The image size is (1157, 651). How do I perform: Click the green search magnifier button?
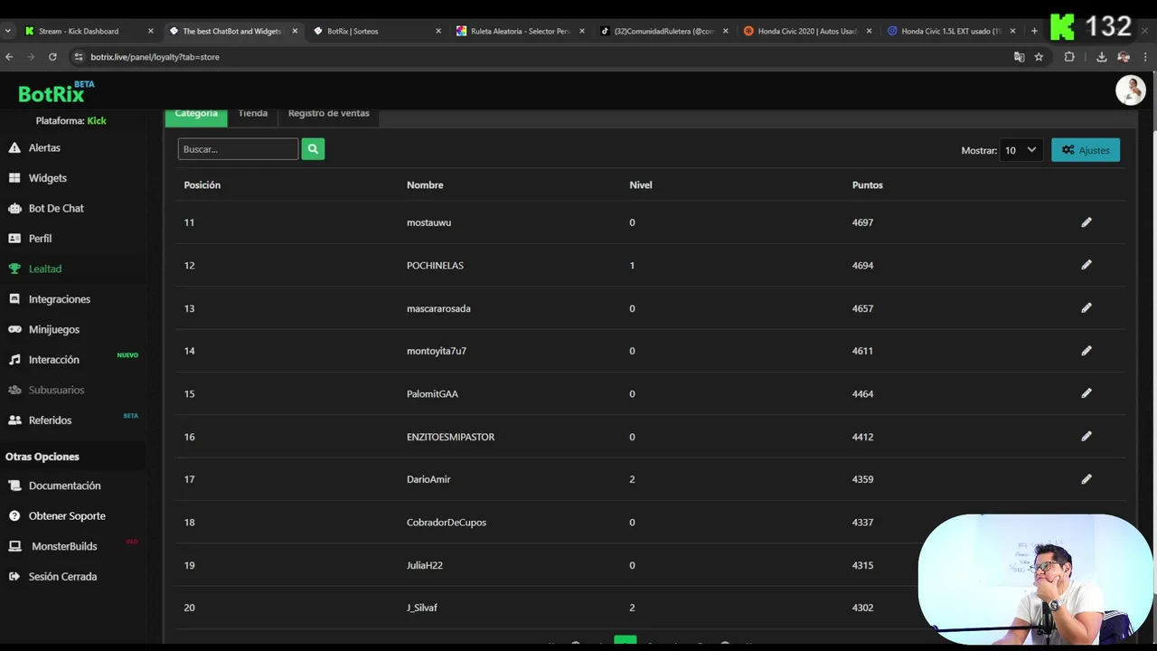tap(313, 149)
